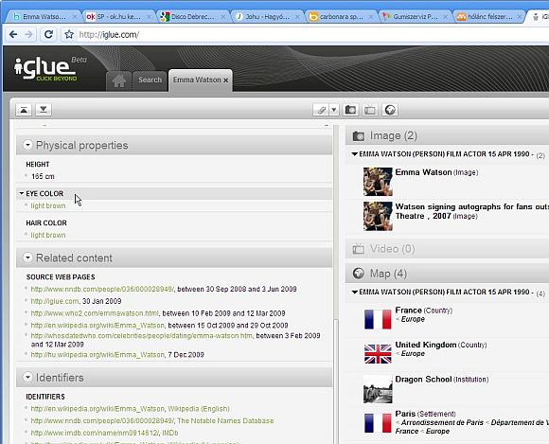The height and width of the screenshot is (444, 549).
Task: Open the en.wikipedia.org Emma_Watson source link
Action: coord(97,326)
